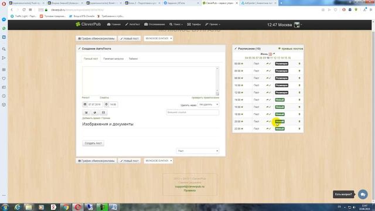
Task: Click the third attachment icon button
Action: tap(103, 113)
